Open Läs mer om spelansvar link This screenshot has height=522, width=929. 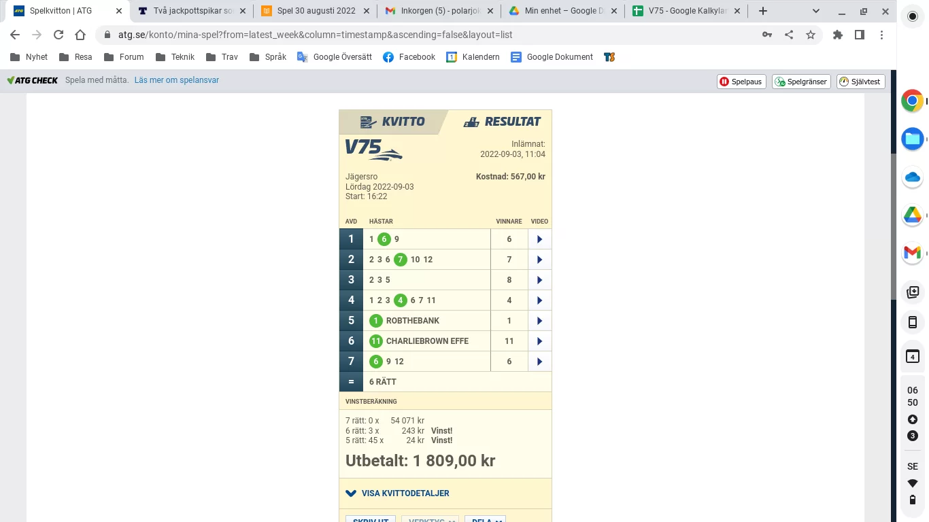point(175,80)
